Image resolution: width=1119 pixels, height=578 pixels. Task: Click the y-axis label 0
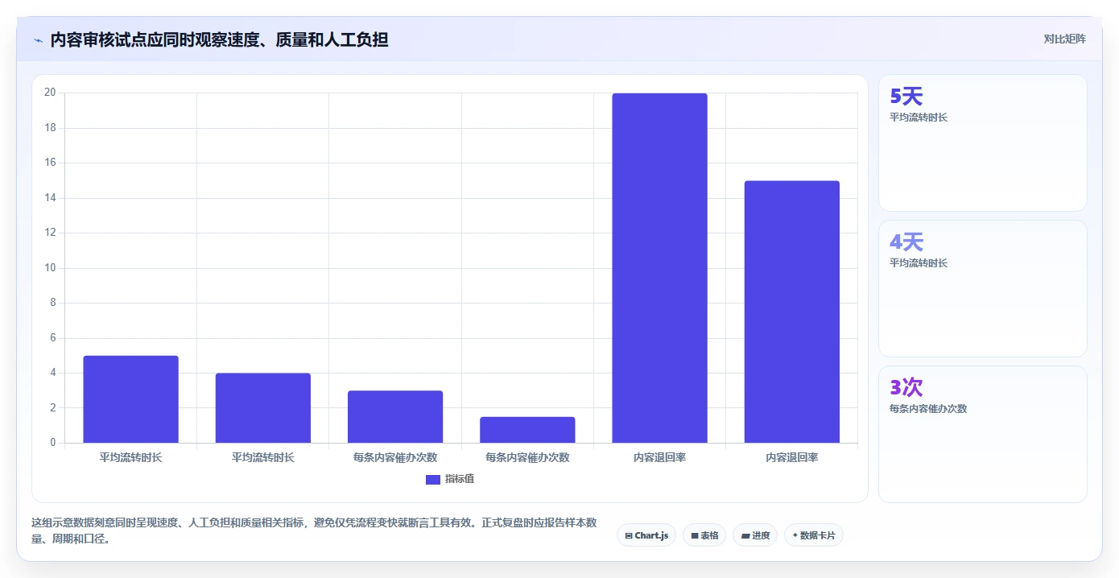[53, 443]
